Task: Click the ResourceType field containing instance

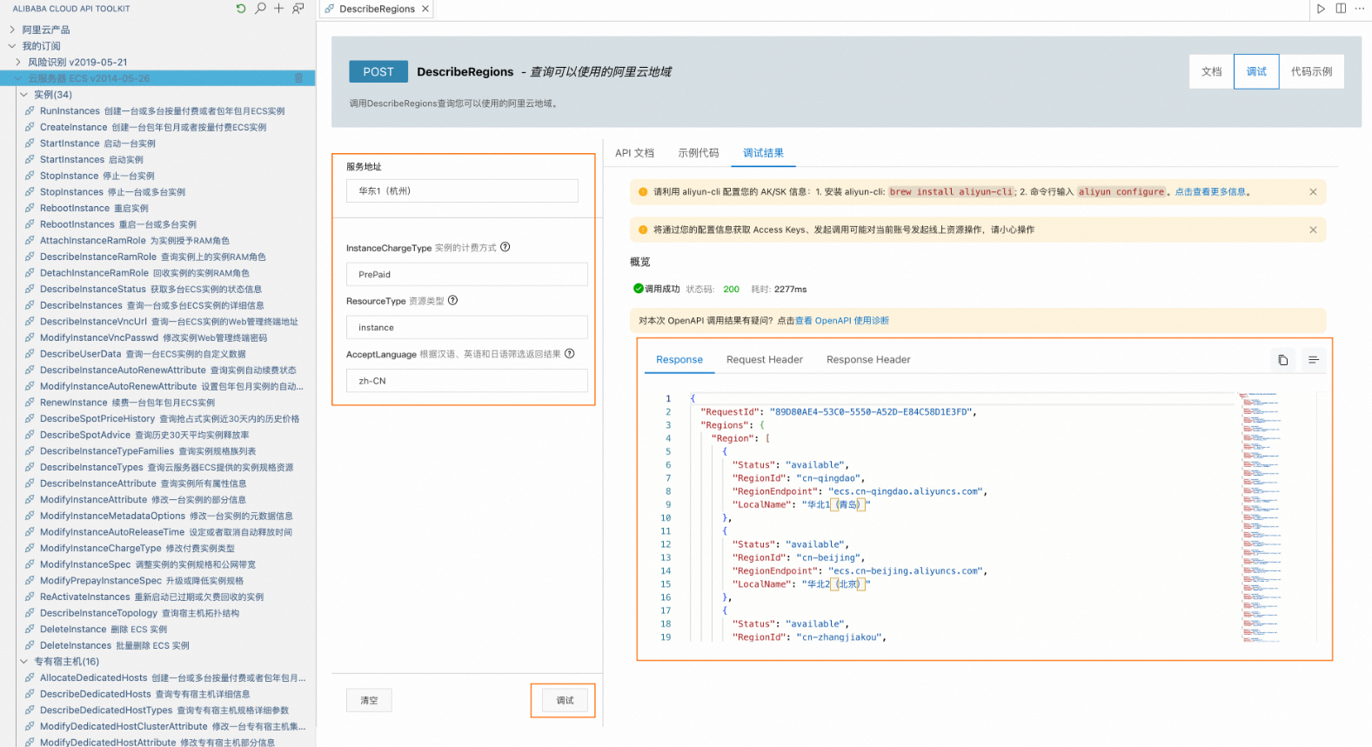Action: tap(467, 328)
